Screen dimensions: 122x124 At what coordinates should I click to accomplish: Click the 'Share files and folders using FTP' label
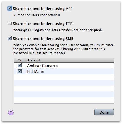(x=43, y=24)
